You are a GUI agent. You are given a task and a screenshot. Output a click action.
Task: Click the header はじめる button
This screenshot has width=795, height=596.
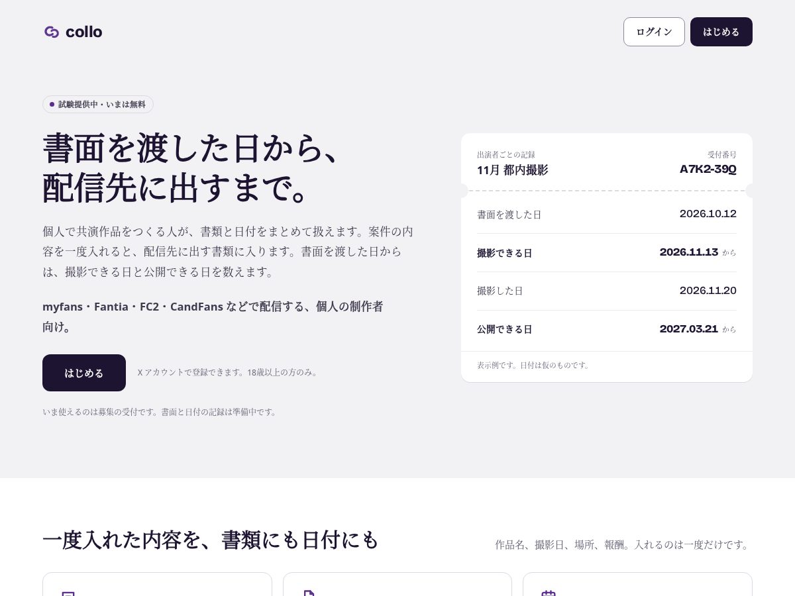[721, 32]
